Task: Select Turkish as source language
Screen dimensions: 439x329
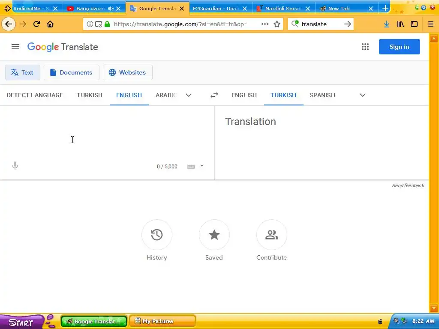Action: [x=90, y=95]
